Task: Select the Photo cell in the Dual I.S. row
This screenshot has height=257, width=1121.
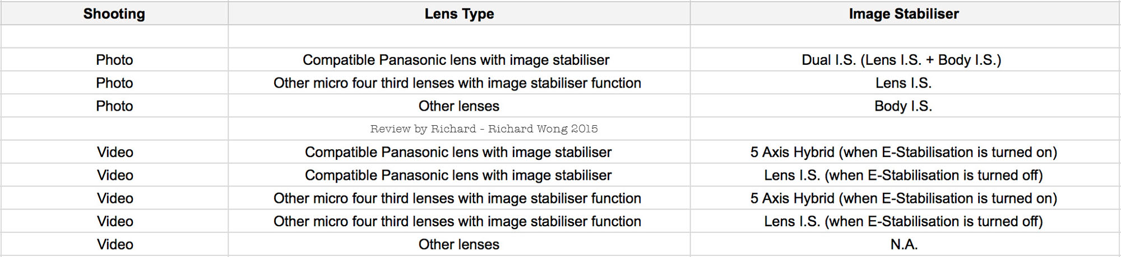Action: coord(114,60)
